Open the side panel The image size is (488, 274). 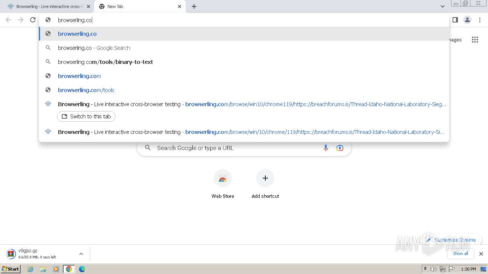click(x=455, y=20)
